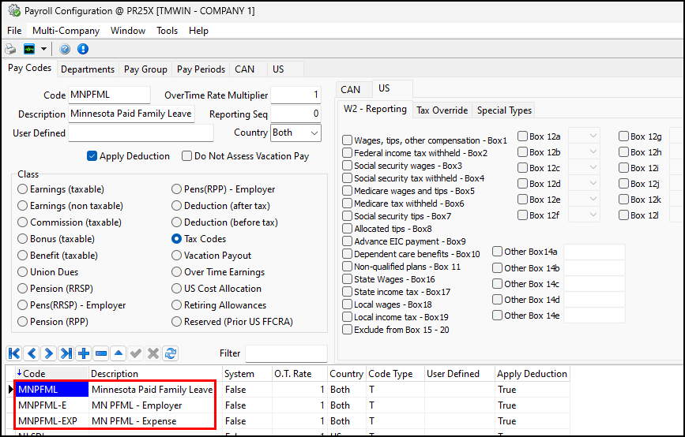The image size is (685, 437).
Task: Click the Filter text field
Action: pyautogui.click(x=285, y=353)
